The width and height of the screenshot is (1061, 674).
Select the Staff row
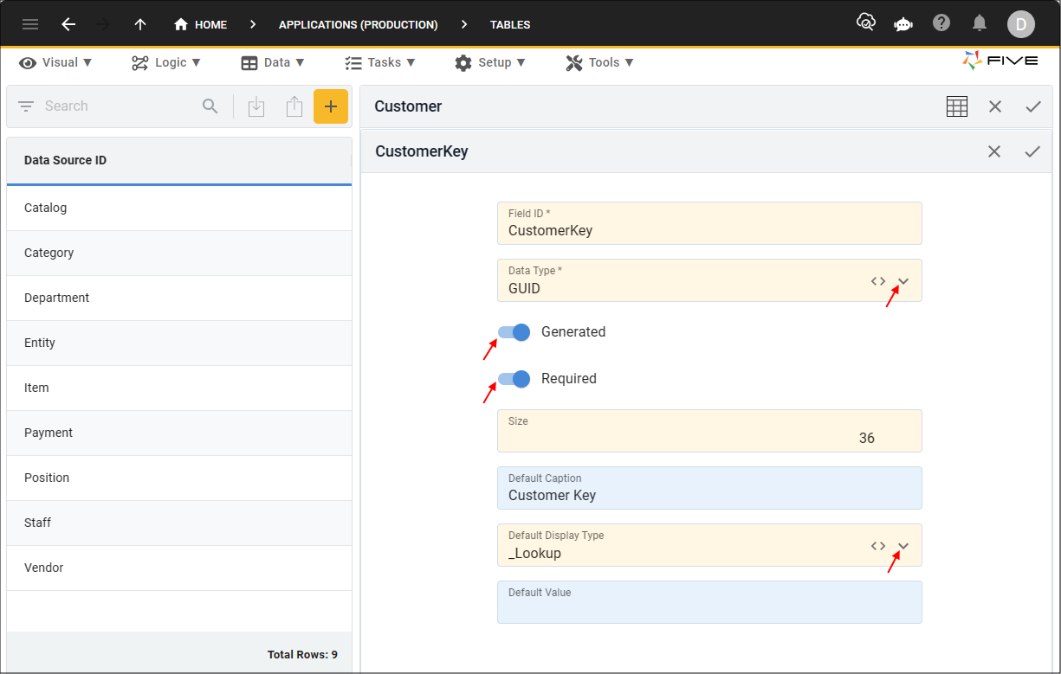pyautogui.click(x=179, y=523)
